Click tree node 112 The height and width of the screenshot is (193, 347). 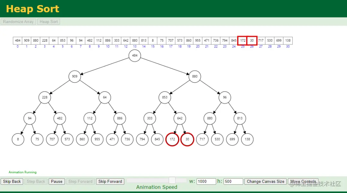point(90,118)
